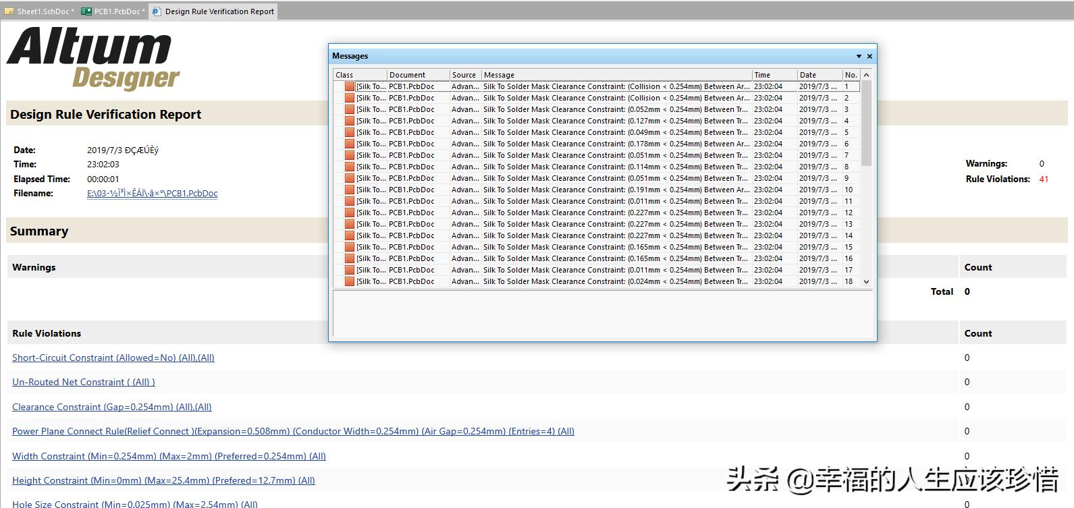Click the red violation icon of message 1

click(x=350, y=86)
